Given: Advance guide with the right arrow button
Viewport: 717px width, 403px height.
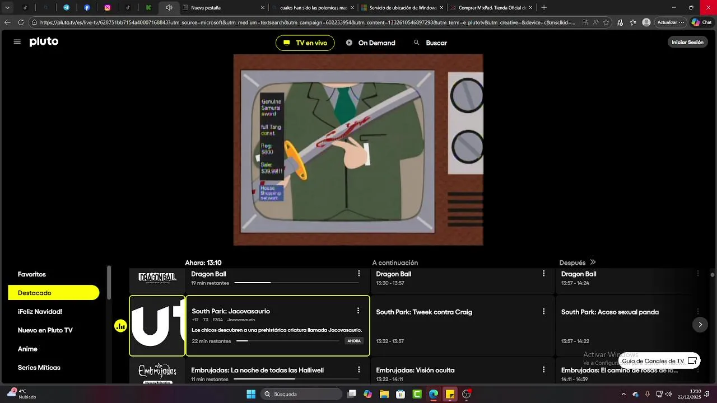Looking at the screenshot, I should 700,325.
